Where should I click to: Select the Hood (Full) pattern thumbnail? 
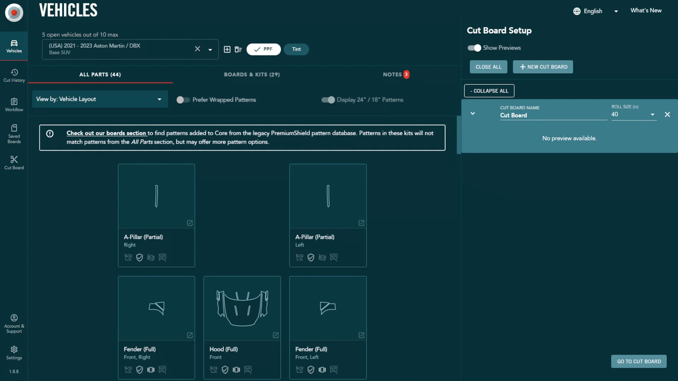click(242, 308)
